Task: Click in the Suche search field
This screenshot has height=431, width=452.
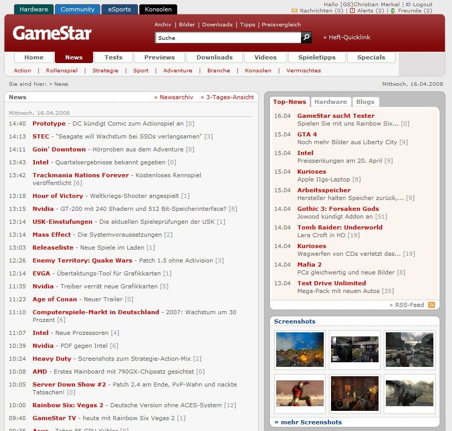Action: (228, 38)
